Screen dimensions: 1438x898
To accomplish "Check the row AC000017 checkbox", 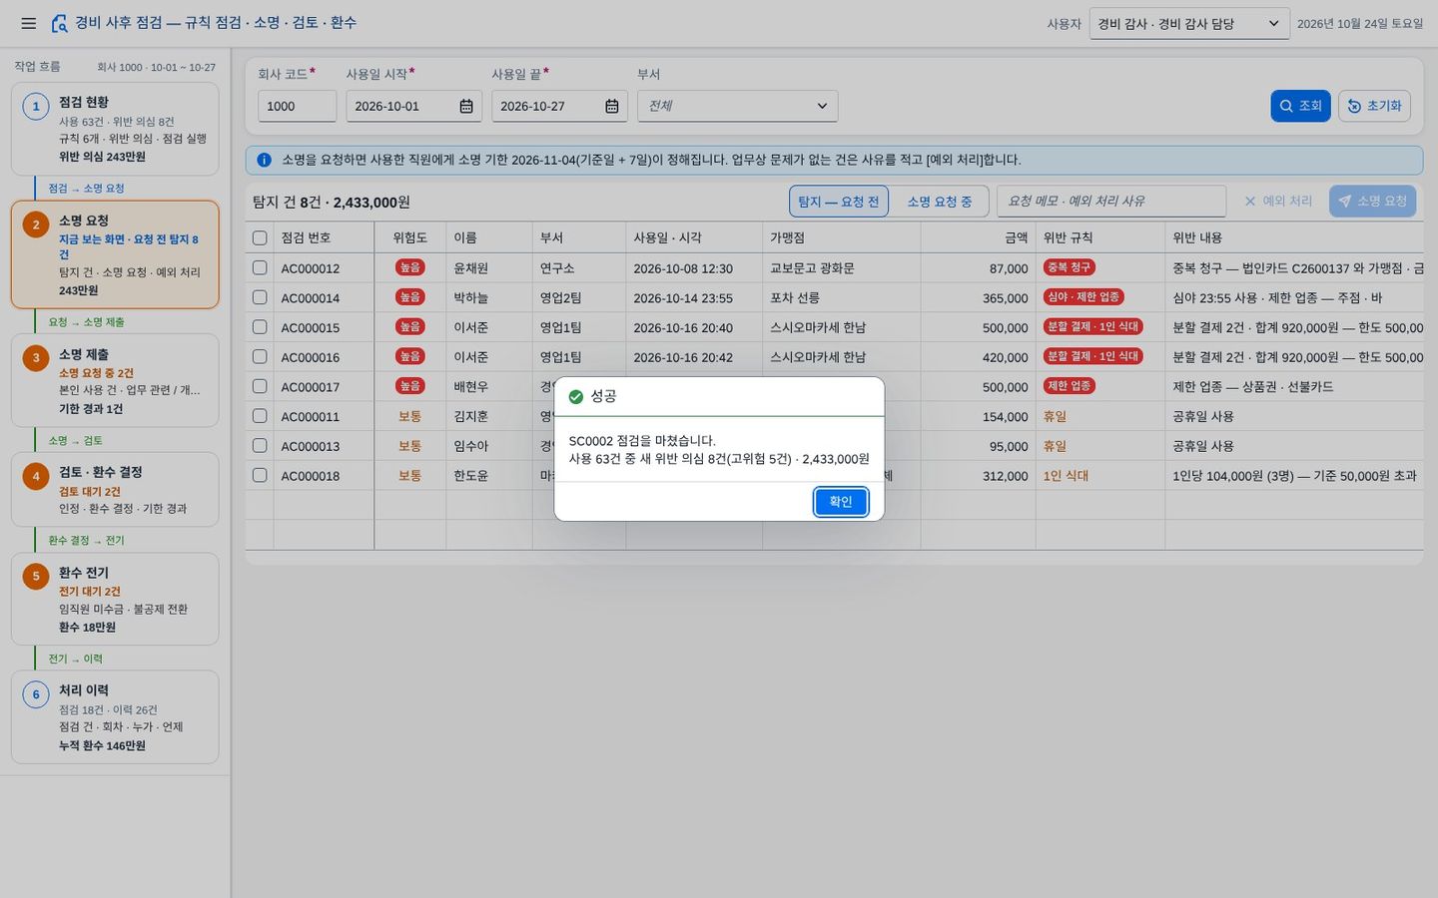I will (260, 386).
